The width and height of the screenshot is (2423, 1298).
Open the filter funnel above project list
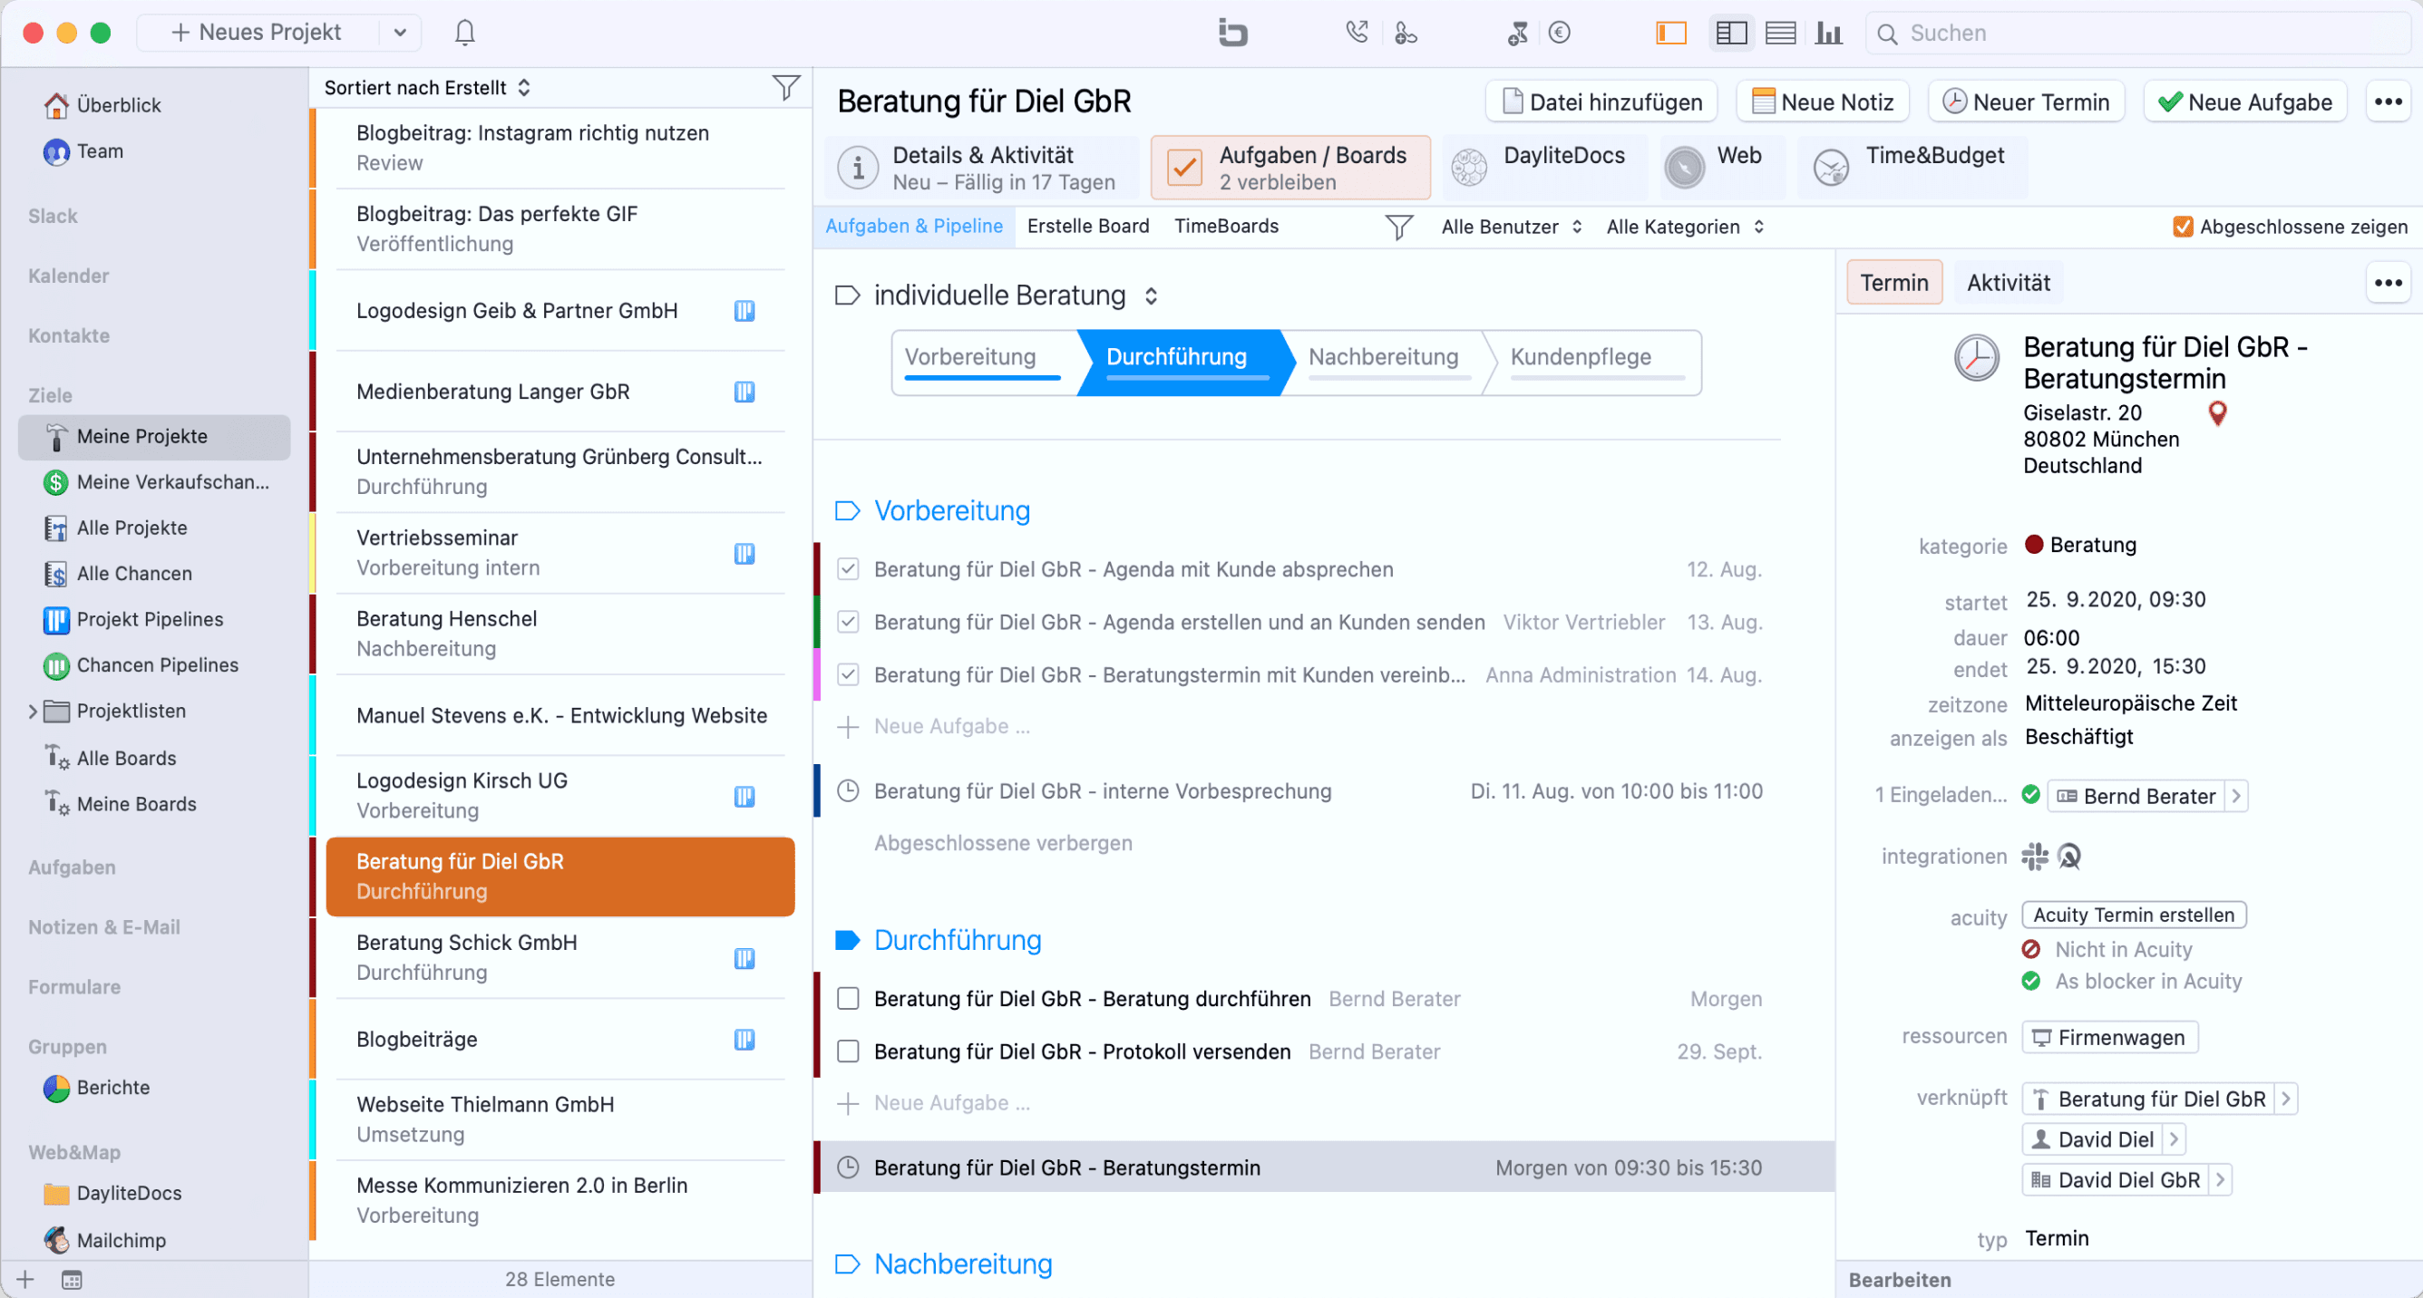click(785, 87)
